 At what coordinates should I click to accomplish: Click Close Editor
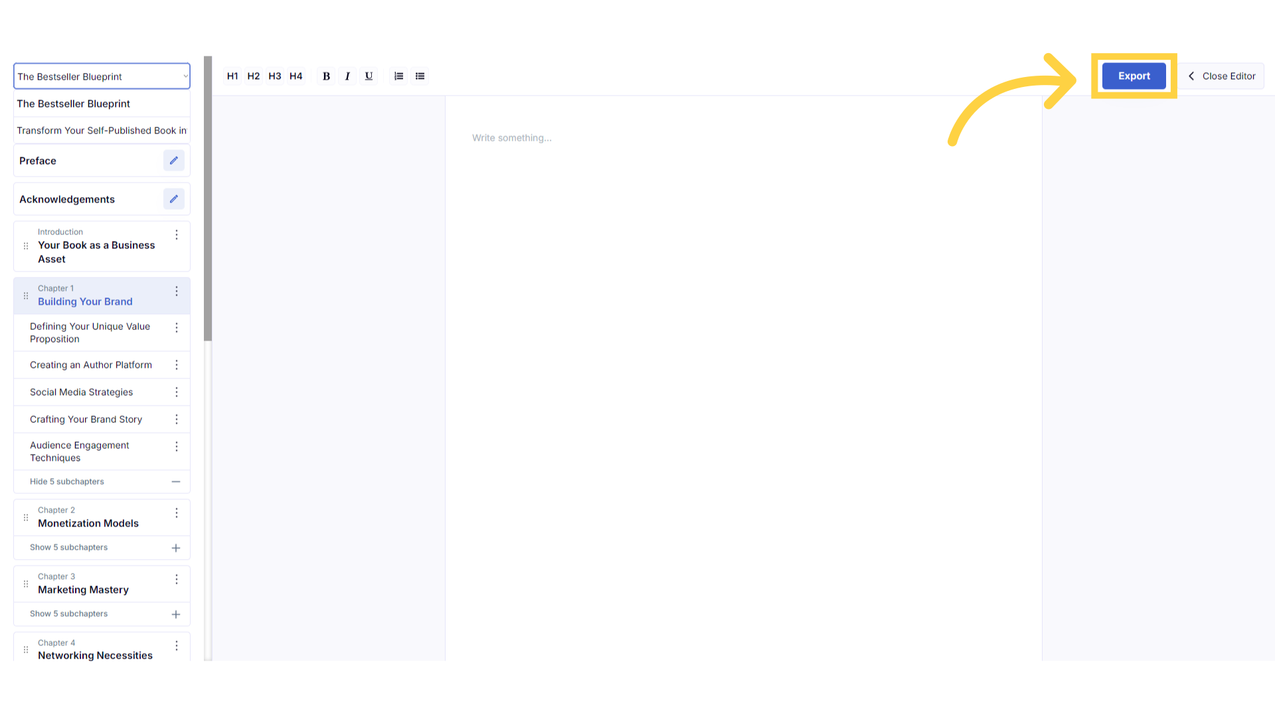(x=1222, y=76)
